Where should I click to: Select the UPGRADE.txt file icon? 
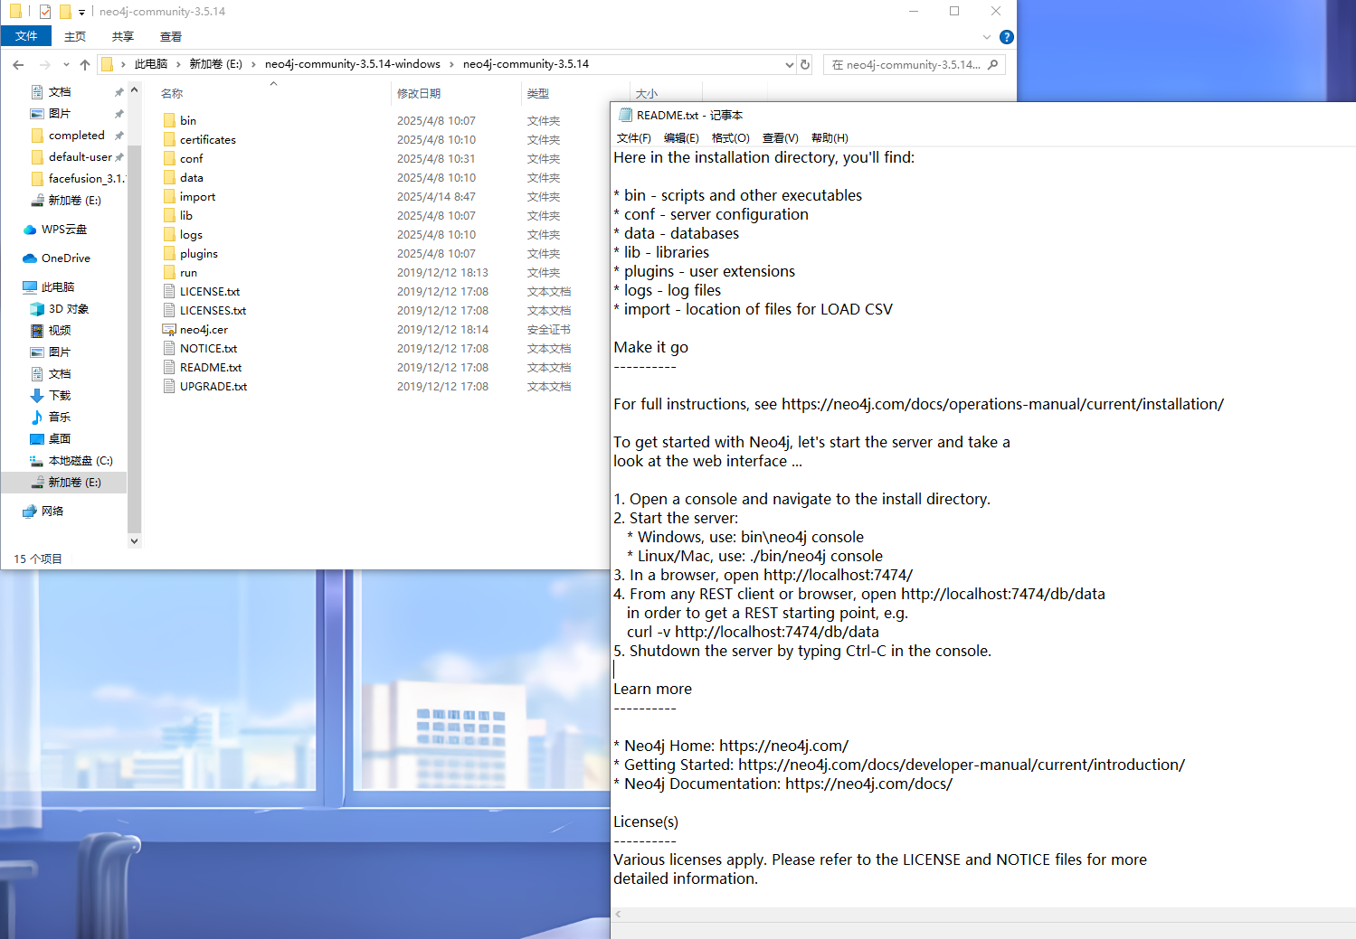pyautogui.click(x=169, y=386)
